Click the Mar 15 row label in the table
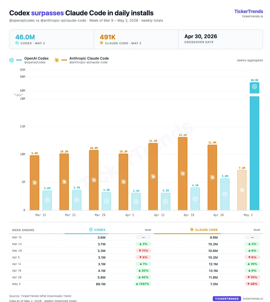The image size is (270, 302). coord(17,237)
